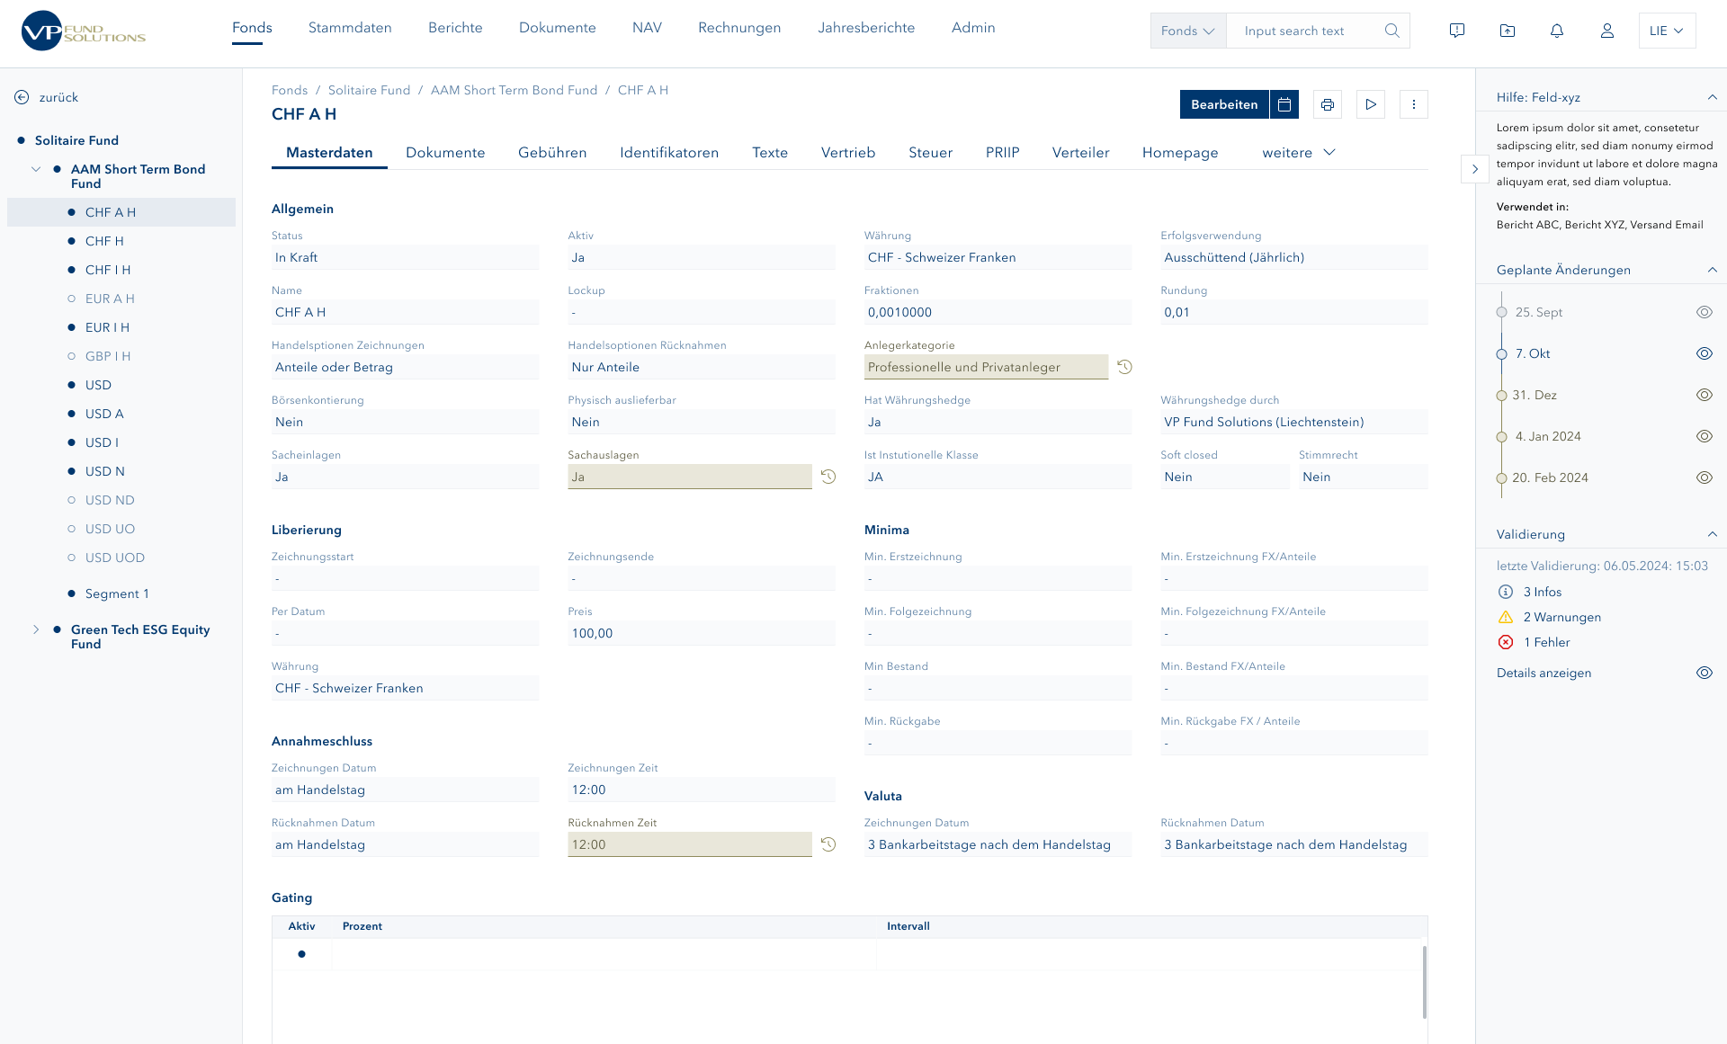Open the three-dot more options menu
The height and width of the screenshot is (1044, 1727).
(1413, 104)
